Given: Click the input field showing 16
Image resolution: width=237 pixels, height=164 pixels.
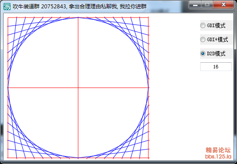Looking at the screenshot, I should (215, 67).
